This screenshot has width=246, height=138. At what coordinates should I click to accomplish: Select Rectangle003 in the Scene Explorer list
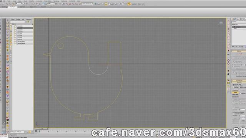pos(21,42)
